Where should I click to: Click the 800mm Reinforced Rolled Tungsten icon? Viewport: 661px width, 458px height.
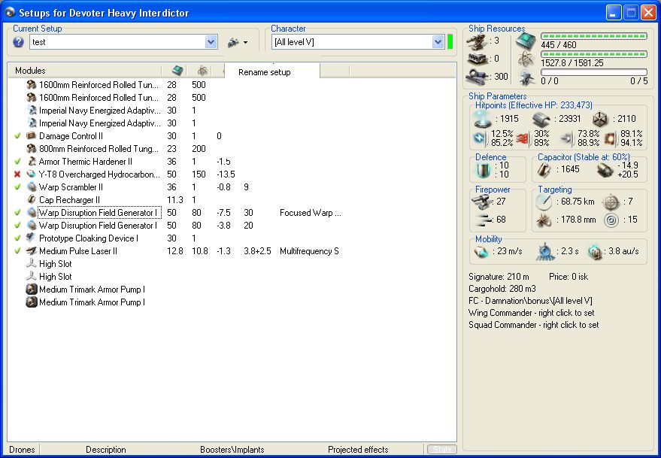point(31,148)
